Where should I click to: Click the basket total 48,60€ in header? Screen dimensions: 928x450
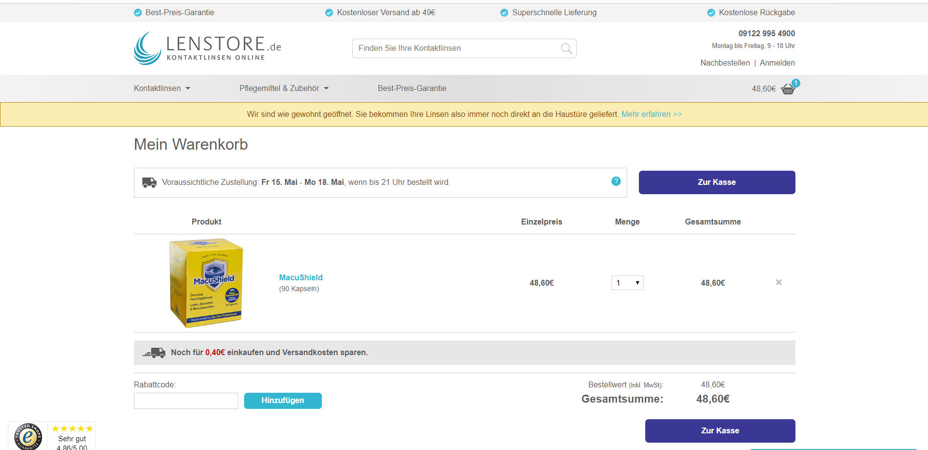[764, 89]
